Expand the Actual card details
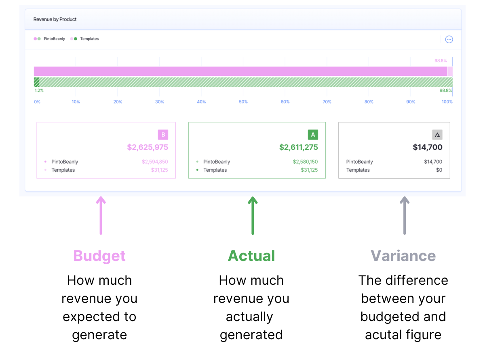This screenshot has height=363, width=485. (257, 150)
